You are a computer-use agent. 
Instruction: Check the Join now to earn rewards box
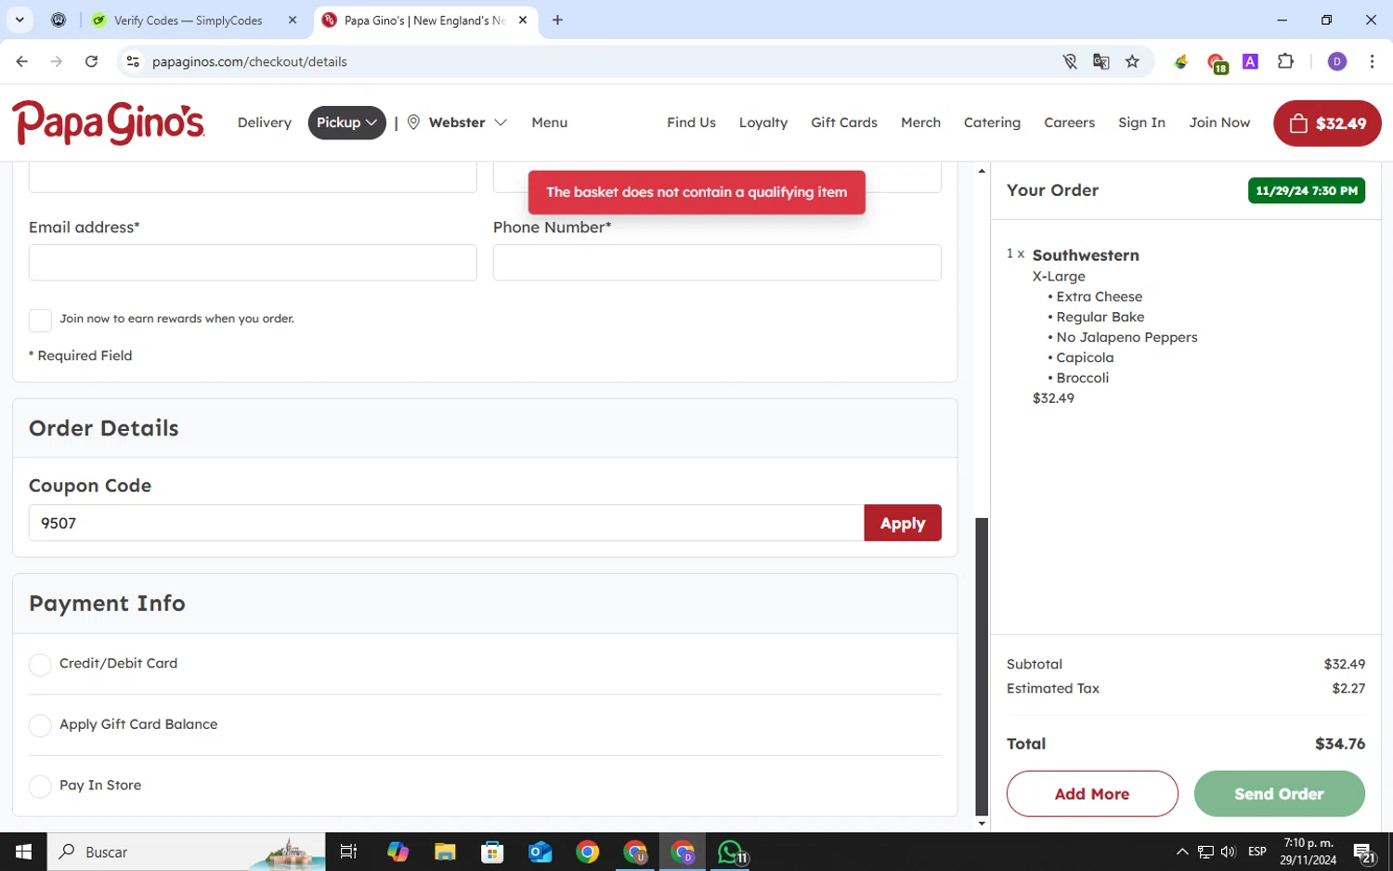[40, 320]
